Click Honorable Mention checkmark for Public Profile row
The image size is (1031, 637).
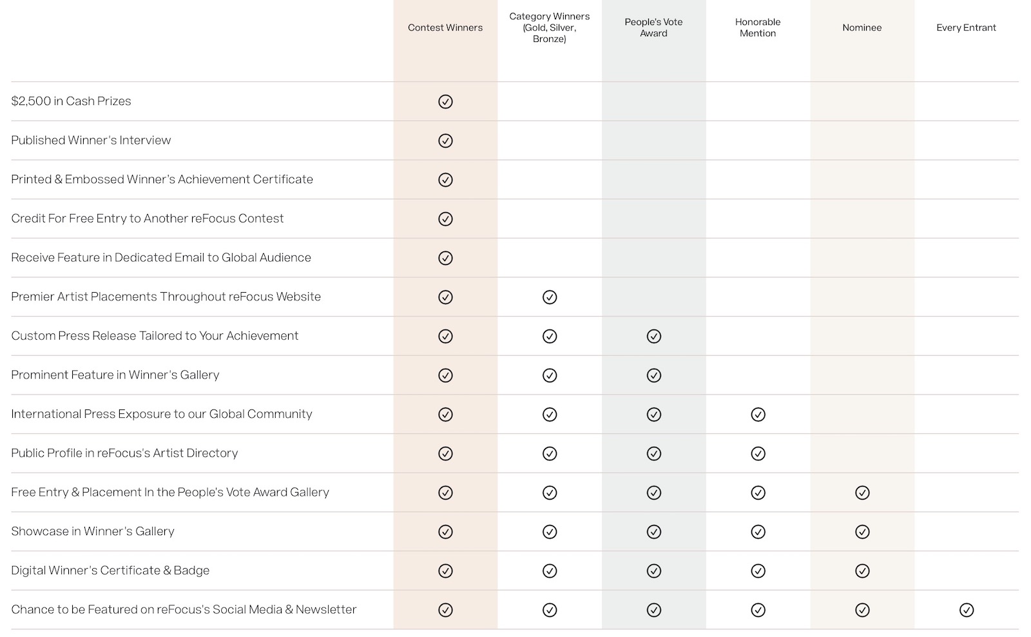(x=758, y=453)
